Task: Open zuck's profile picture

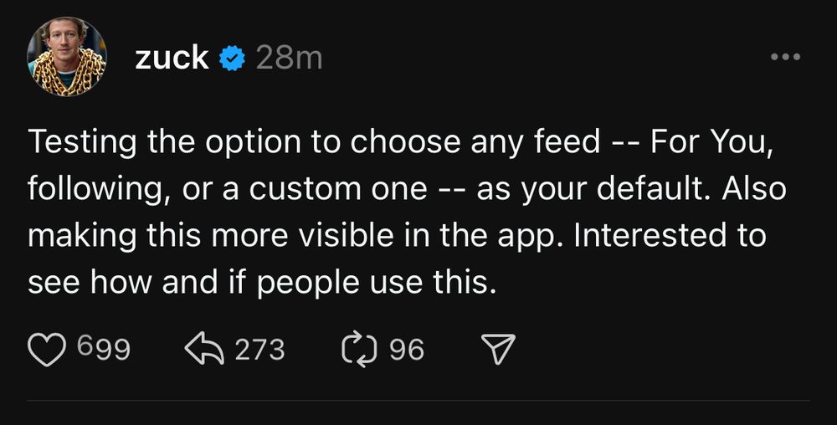Action: 67,58
